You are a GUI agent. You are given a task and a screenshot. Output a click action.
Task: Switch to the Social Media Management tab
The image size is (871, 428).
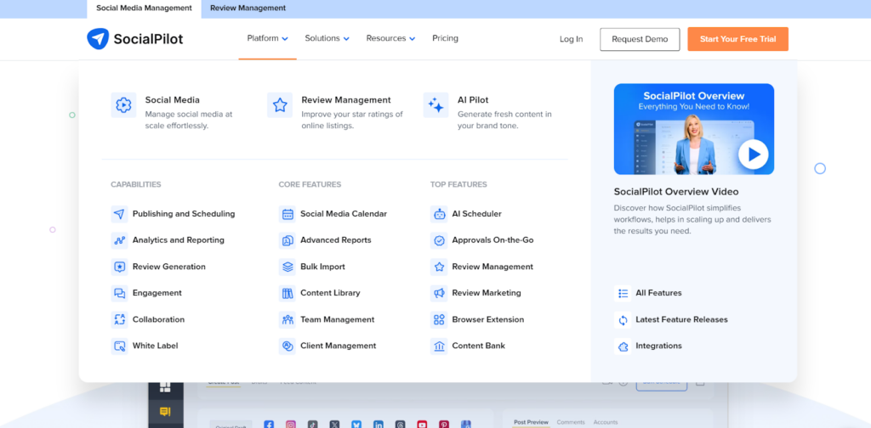click(145, 8)
